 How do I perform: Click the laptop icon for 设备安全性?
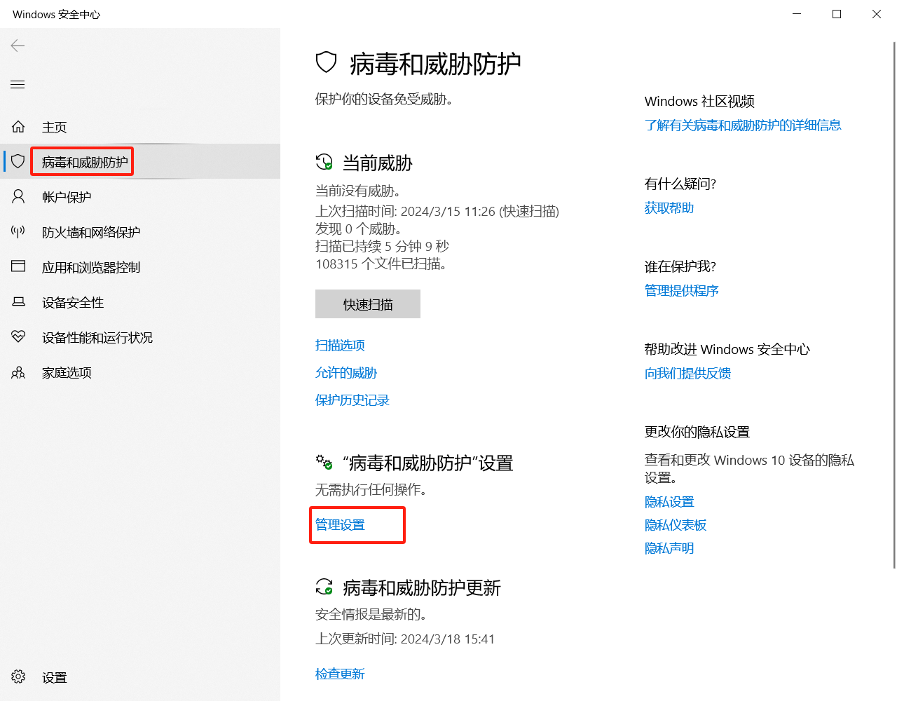tap(18, 302)
